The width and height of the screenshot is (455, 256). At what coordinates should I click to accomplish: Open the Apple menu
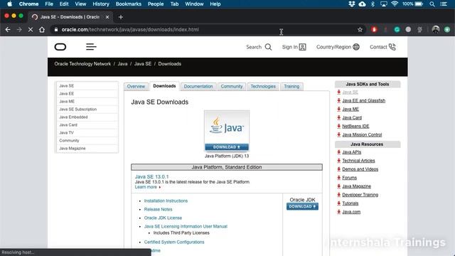pos(9,4)
